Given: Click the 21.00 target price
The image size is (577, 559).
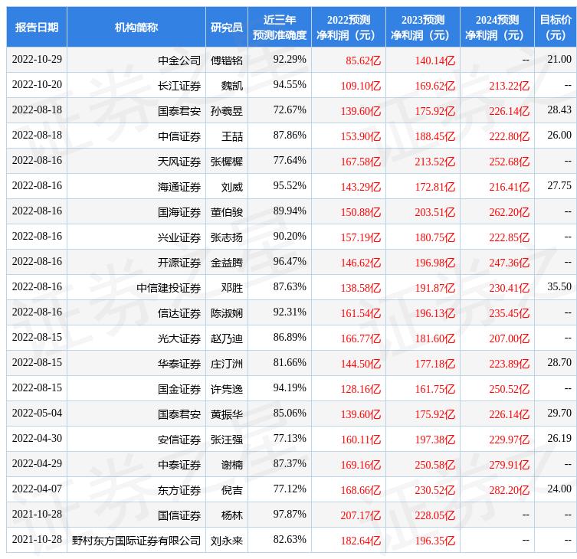Looking at the screenshot, I should (x=559, y=59).
